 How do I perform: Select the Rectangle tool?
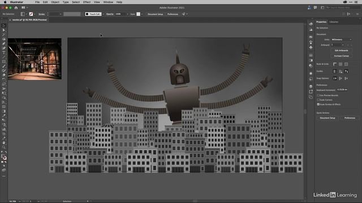pyautogui.click(x=4, y=61)
